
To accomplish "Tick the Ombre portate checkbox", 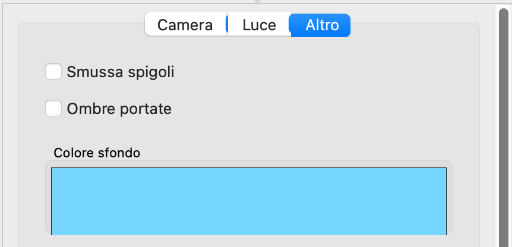I will (x=53, y=108).
